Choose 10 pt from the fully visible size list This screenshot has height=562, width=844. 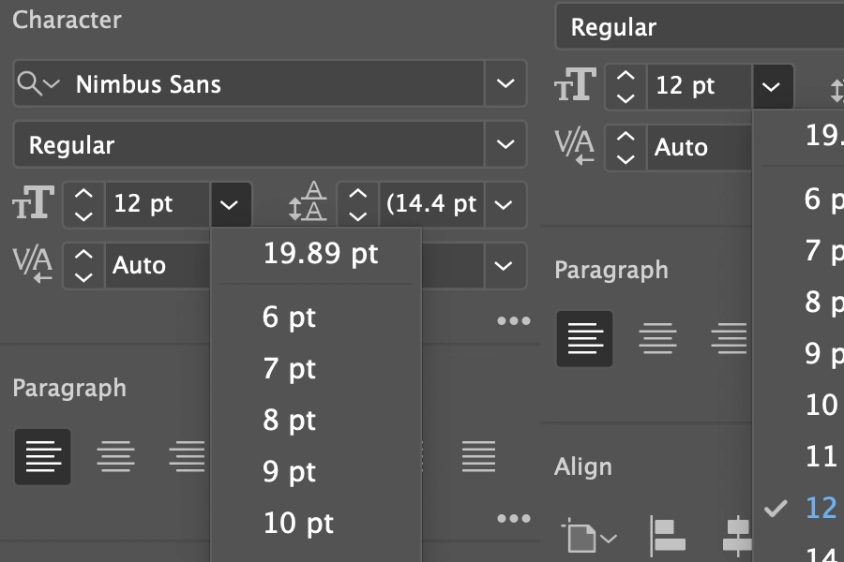(316, 524)
